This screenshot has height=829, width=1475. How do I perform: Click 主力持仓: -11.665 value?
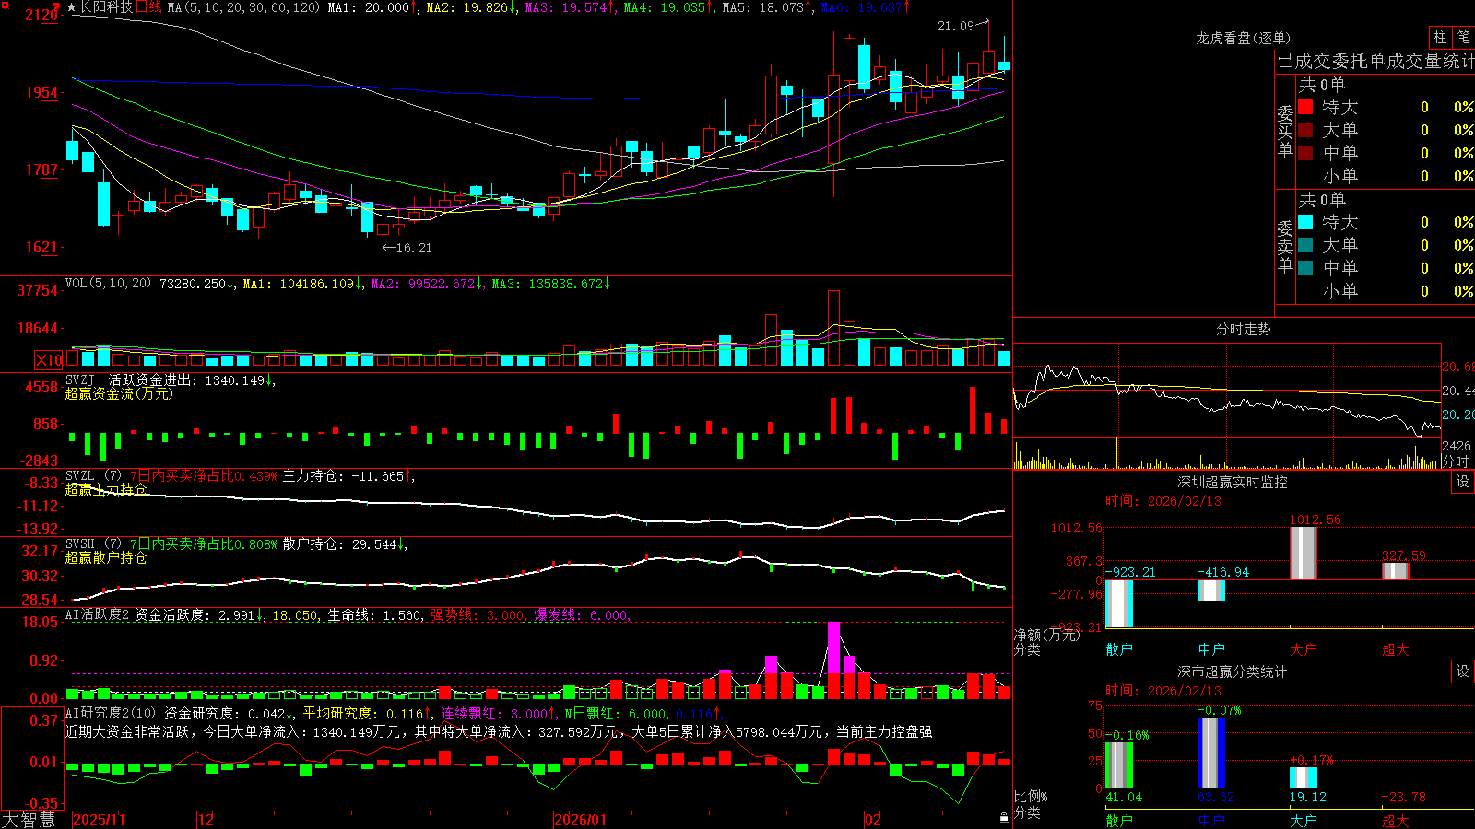[x=344, y=476]
